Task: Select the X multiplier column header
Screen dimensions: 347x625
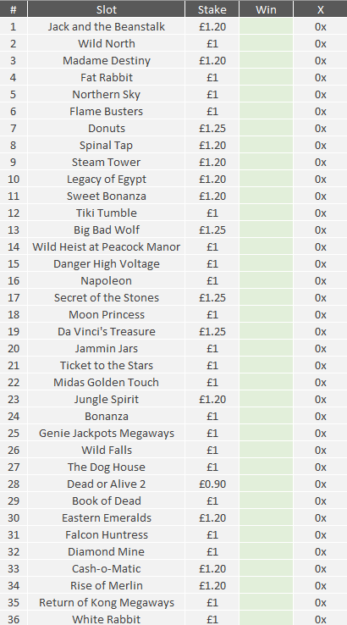Action: tap(320, 9)
